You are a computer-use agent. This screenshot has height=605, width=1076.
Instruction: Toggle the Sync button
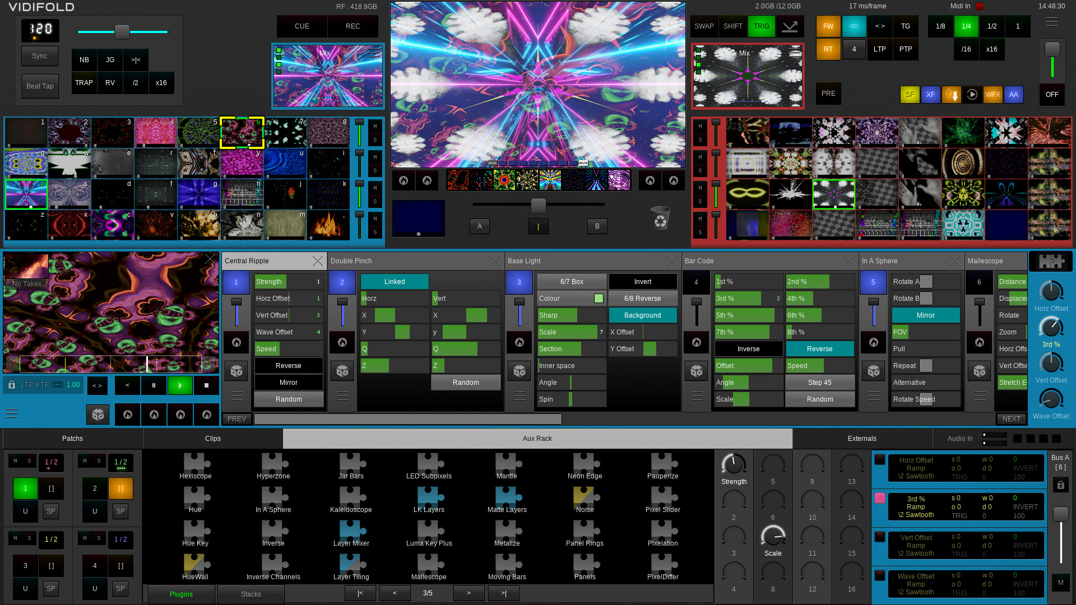pos(40,56)
